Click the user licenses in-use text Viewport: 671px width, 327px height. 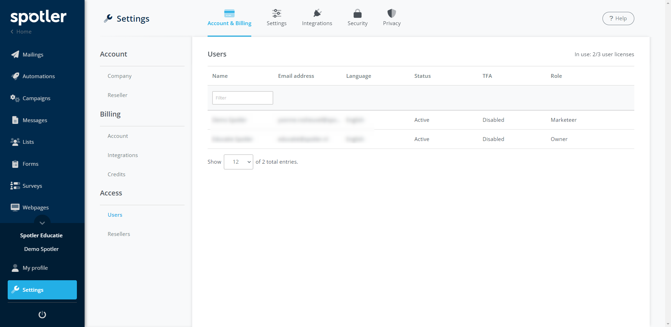tap(604, 54)
